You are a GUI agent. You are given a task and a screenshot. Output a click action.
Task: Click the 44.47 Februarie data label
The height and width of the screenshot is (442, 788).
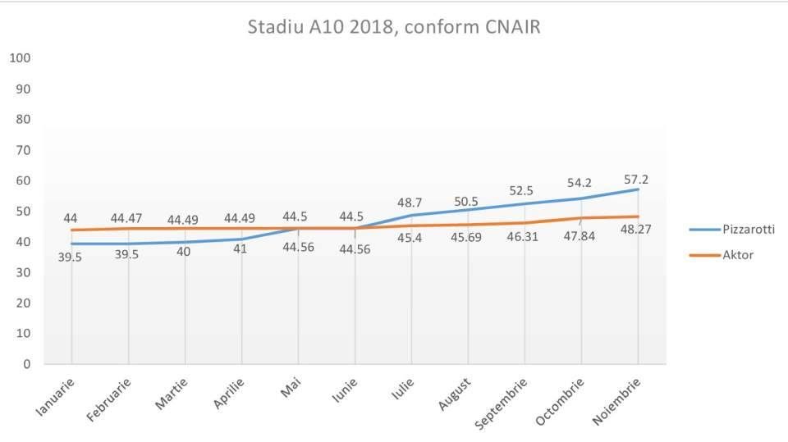[126, 218]
